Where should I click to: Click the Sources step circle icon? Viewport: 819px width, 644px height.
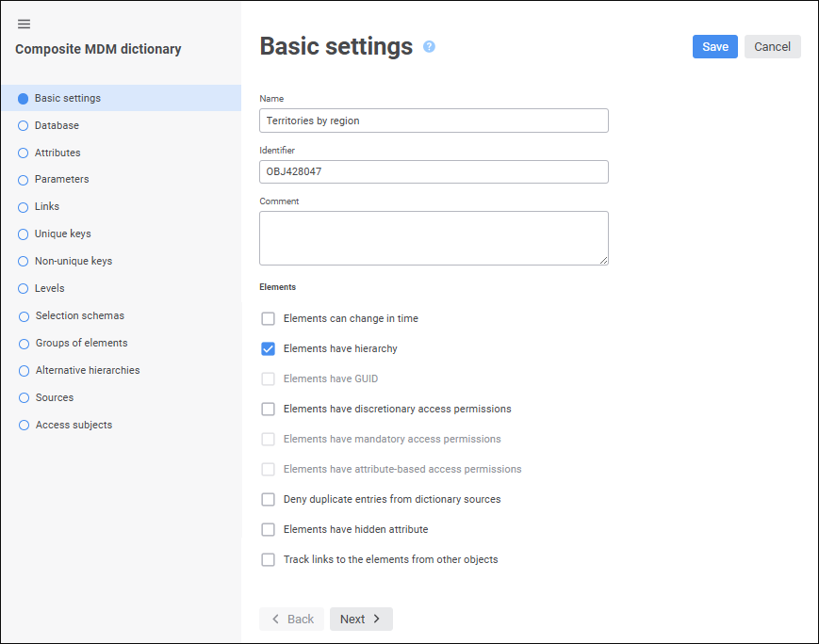tap(24, 398)
